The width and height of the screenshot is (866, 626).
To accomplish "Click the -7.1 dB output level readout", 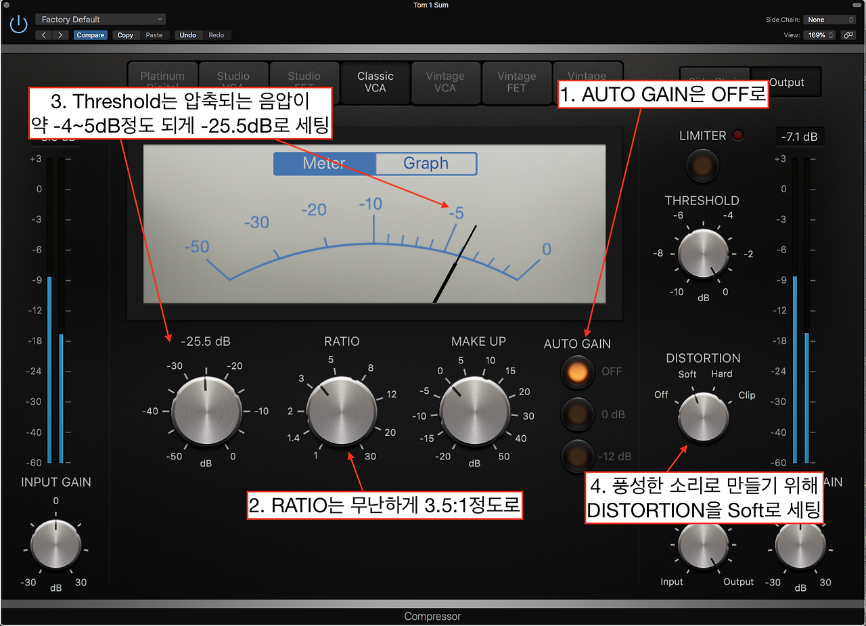I will click(x=800, y=137).
